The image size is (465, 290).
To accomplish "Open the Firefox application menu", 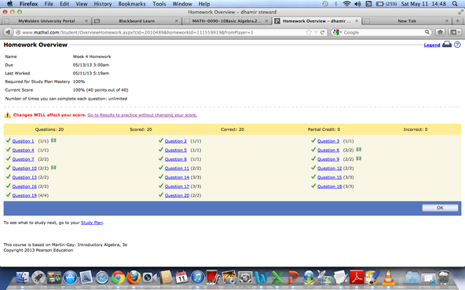I will [28, 4].
